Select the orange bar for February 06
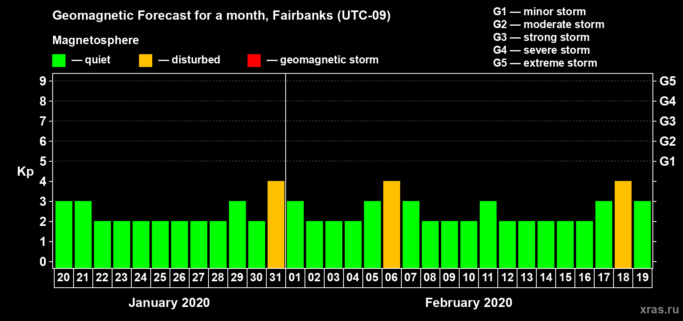The width and height of the screenshot is (683, 321). coord(392,224)
